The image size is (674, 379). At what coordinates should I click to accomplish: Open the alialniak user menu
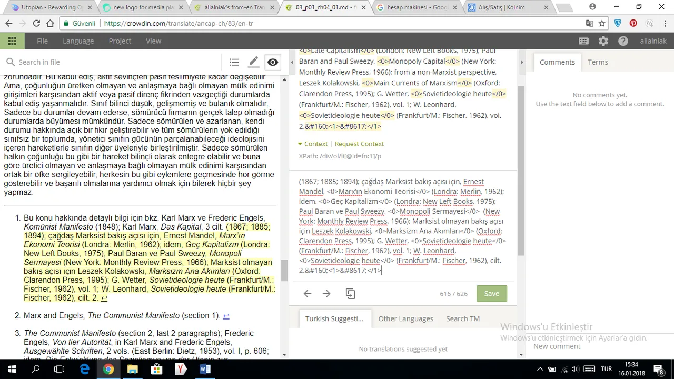coord(653,41)
